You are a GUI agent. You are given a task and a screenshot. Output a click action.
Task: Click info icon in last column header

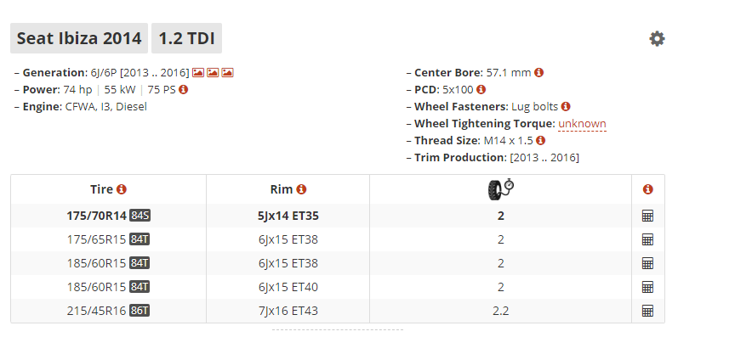648,189
